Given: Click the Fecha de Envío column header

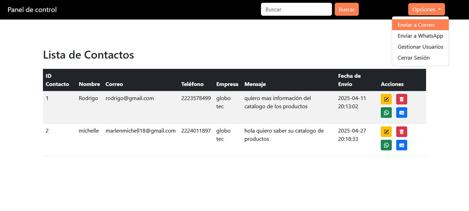Looking at the screenshot, I should (349, 80).
